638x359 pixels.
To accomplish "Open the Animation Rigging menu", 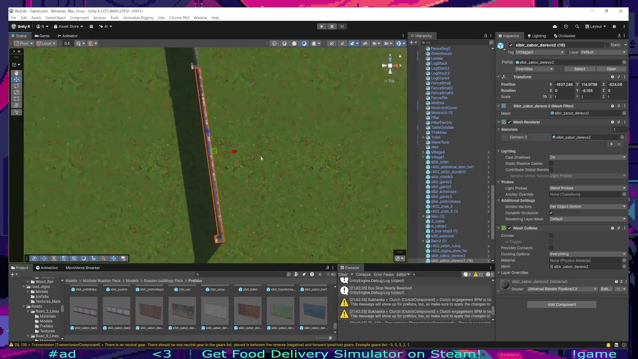I will pyautogui.click(x=138, y=18).
